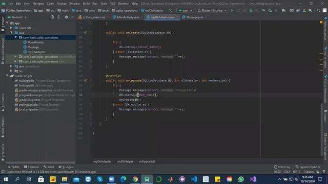
Task: Collapse the java folder node
Action: pos(11,33)
